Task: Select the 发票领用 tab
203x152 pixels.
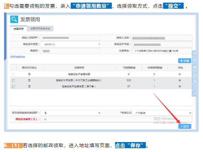Action: pos(18,29)
